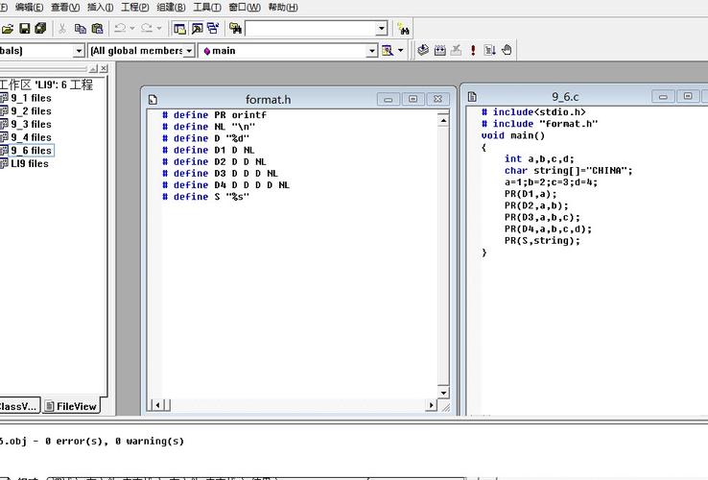
Task: Toggle the Output window toolbar icon
Action: [x=196, y=29]
